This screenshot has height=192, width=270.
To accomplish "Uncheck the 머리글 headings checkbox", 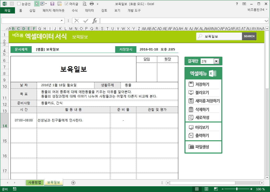I will click(x=67, y=4).
